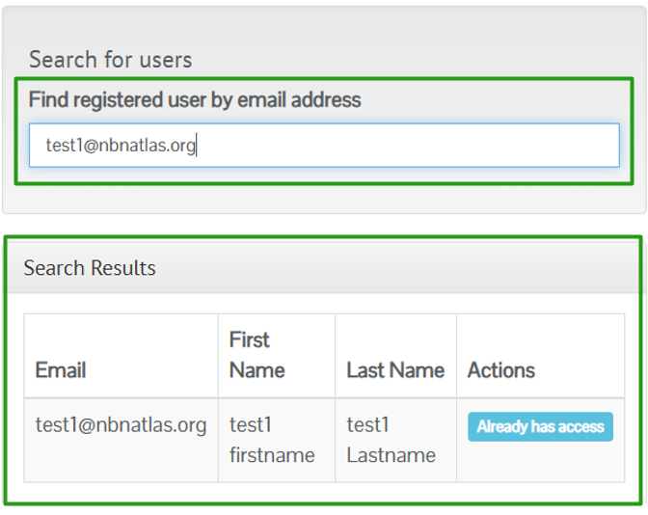Screen dimensions: 648x515
Task: Place cursor after typed email in input
Action: click(x=198, y=146)
